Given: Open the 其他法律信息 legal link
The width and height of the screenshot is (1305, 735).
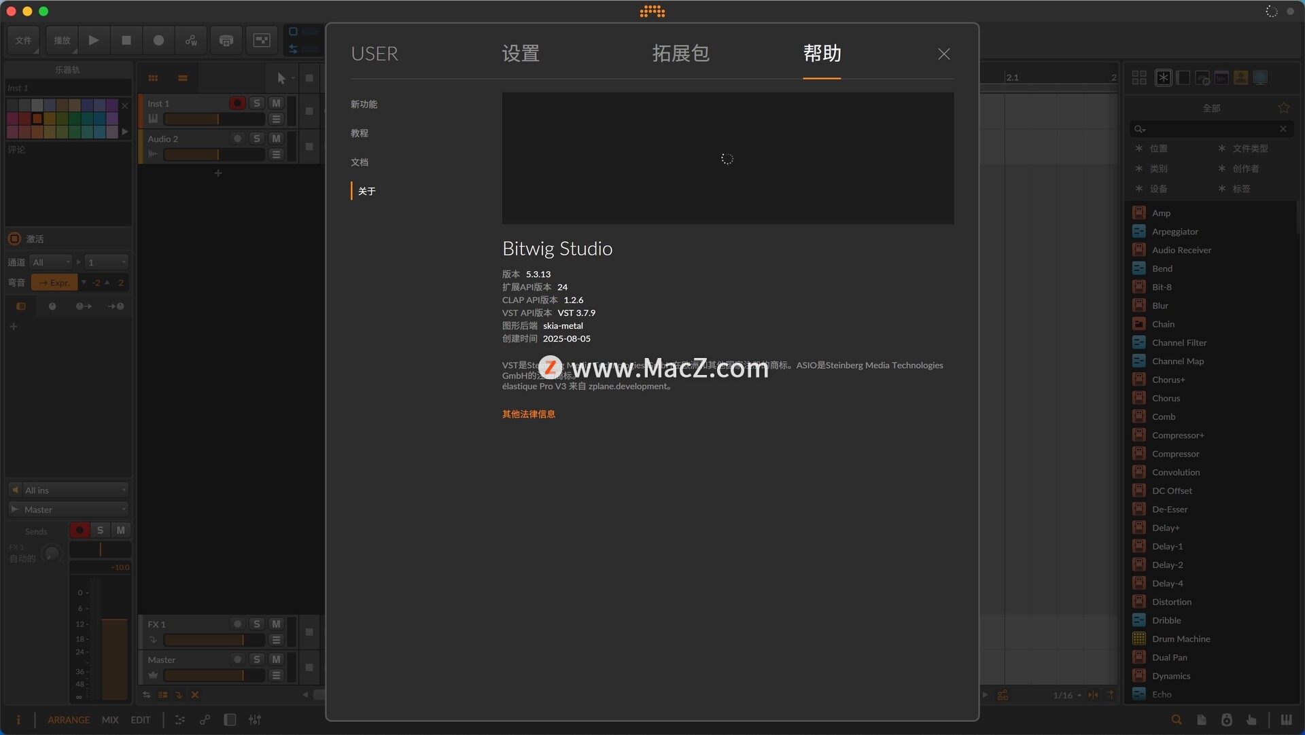Looking at the screenshot, I should pyautogui.click(x=529, y=414).
